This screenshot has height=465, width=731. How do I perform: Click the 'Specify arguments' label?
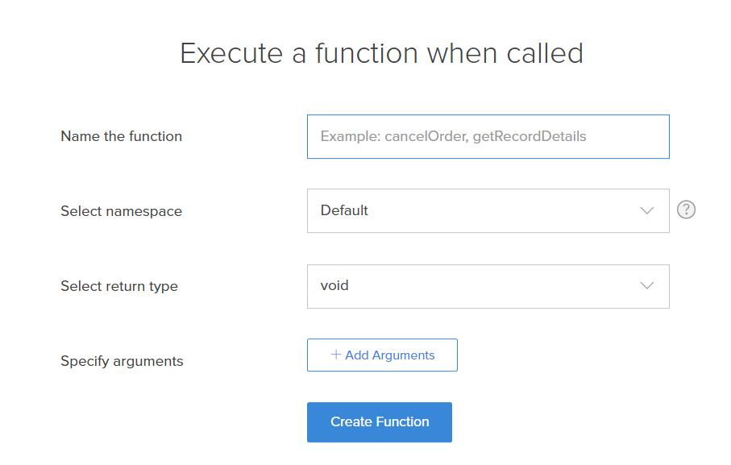tap(122, 361)
